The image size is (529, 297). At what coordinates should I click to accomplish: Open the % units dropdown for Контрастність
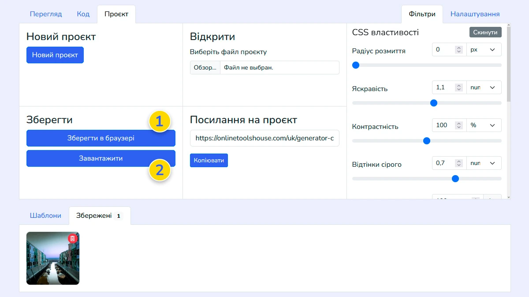coord(484,125)
